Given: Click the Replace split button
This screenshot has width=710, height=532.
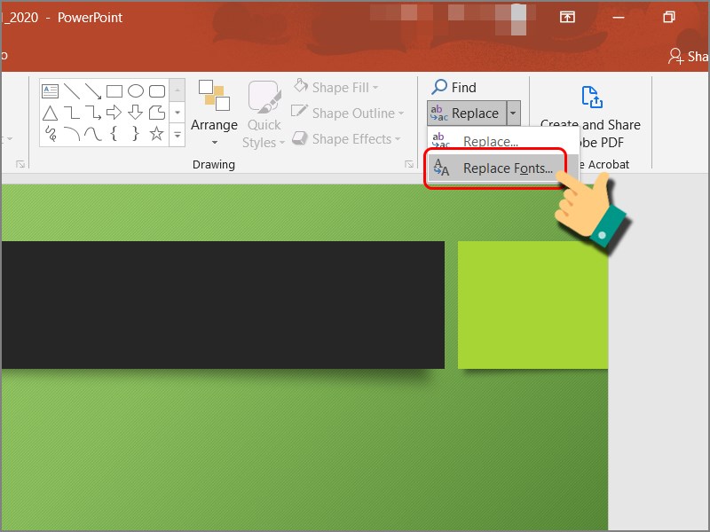Looking at the screenshot, I should 467,113.
